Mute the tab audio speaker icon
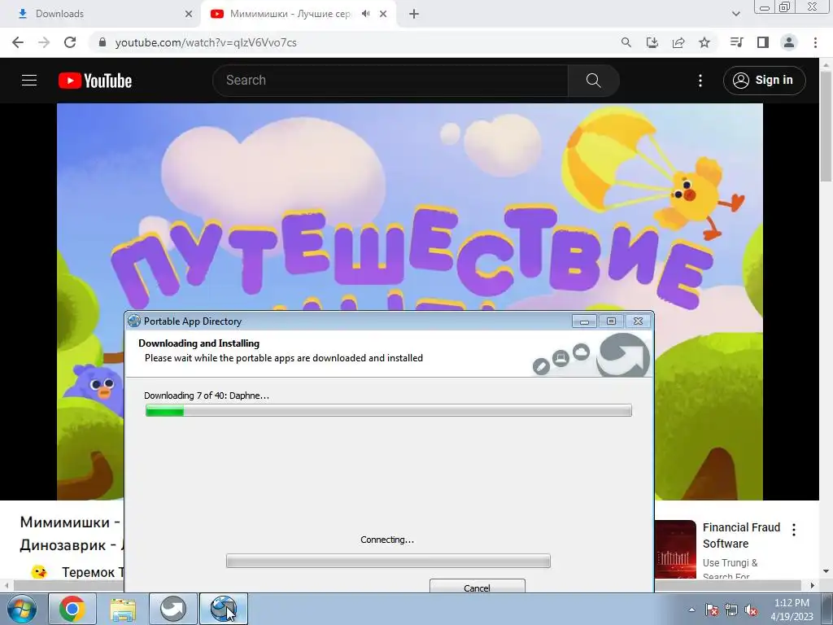833x625 pixels. [x=365, y=14]
